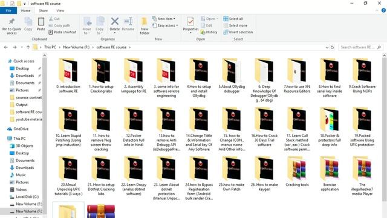The image size is (387, 218).
Task: Go up one folder level
Action: click(28, 47)
